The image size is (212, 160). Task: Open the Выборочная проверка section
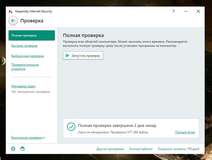(x=27, y=56)
